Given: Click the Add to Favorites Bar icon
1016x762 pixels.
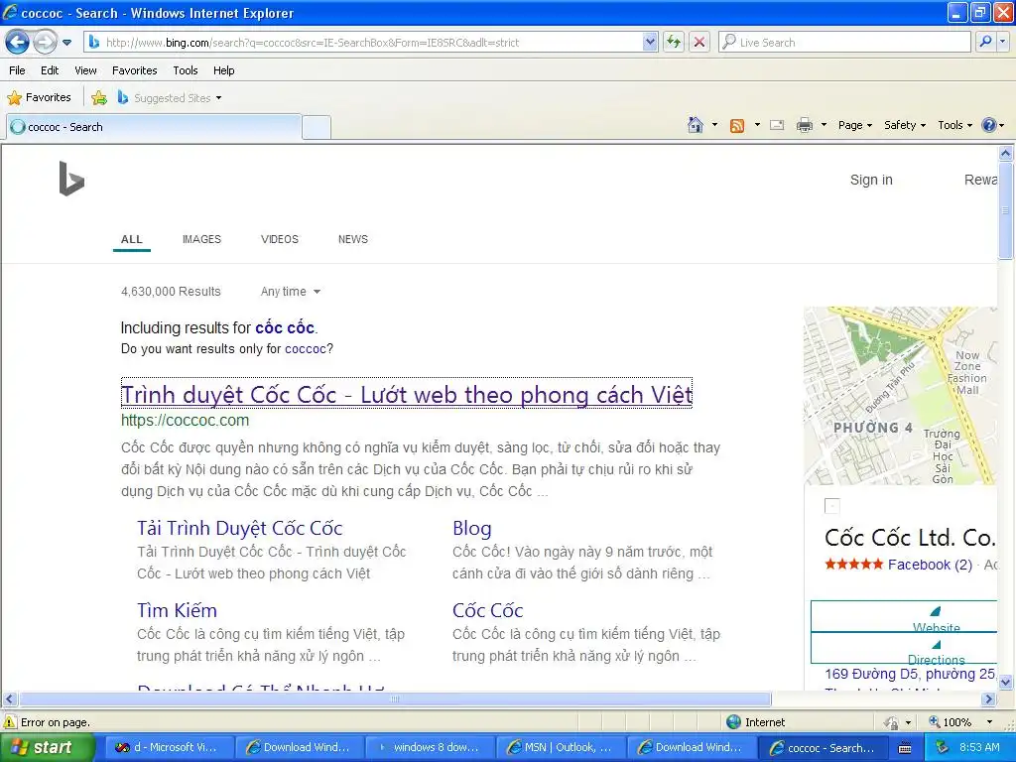Looking at the screenshot, I should tap(99, 98).
